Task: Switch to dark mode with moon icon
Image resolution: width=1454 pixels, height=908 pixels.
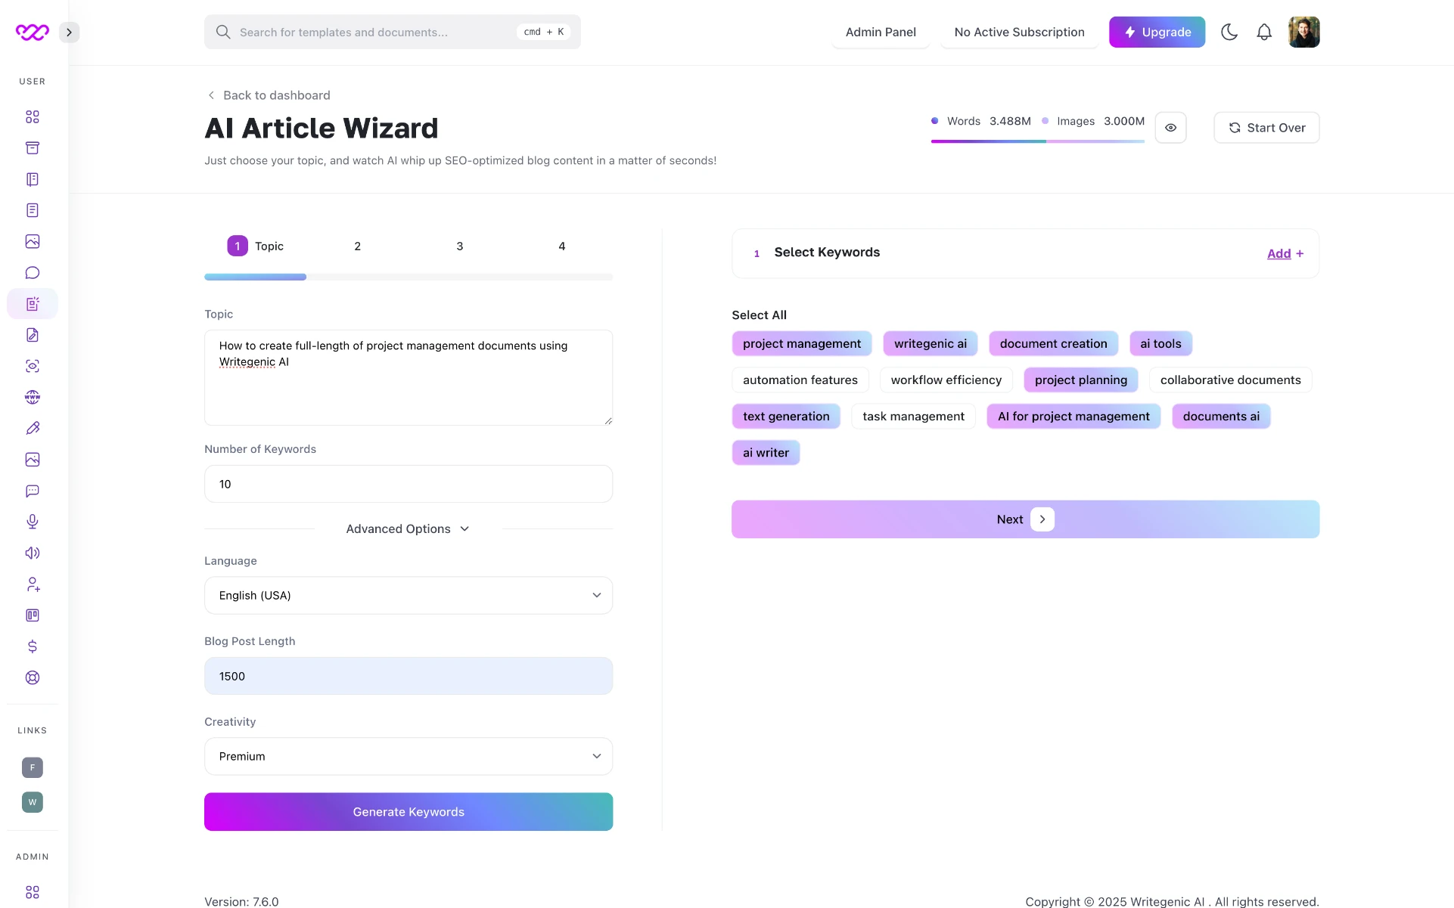Action: [1229, 33]
